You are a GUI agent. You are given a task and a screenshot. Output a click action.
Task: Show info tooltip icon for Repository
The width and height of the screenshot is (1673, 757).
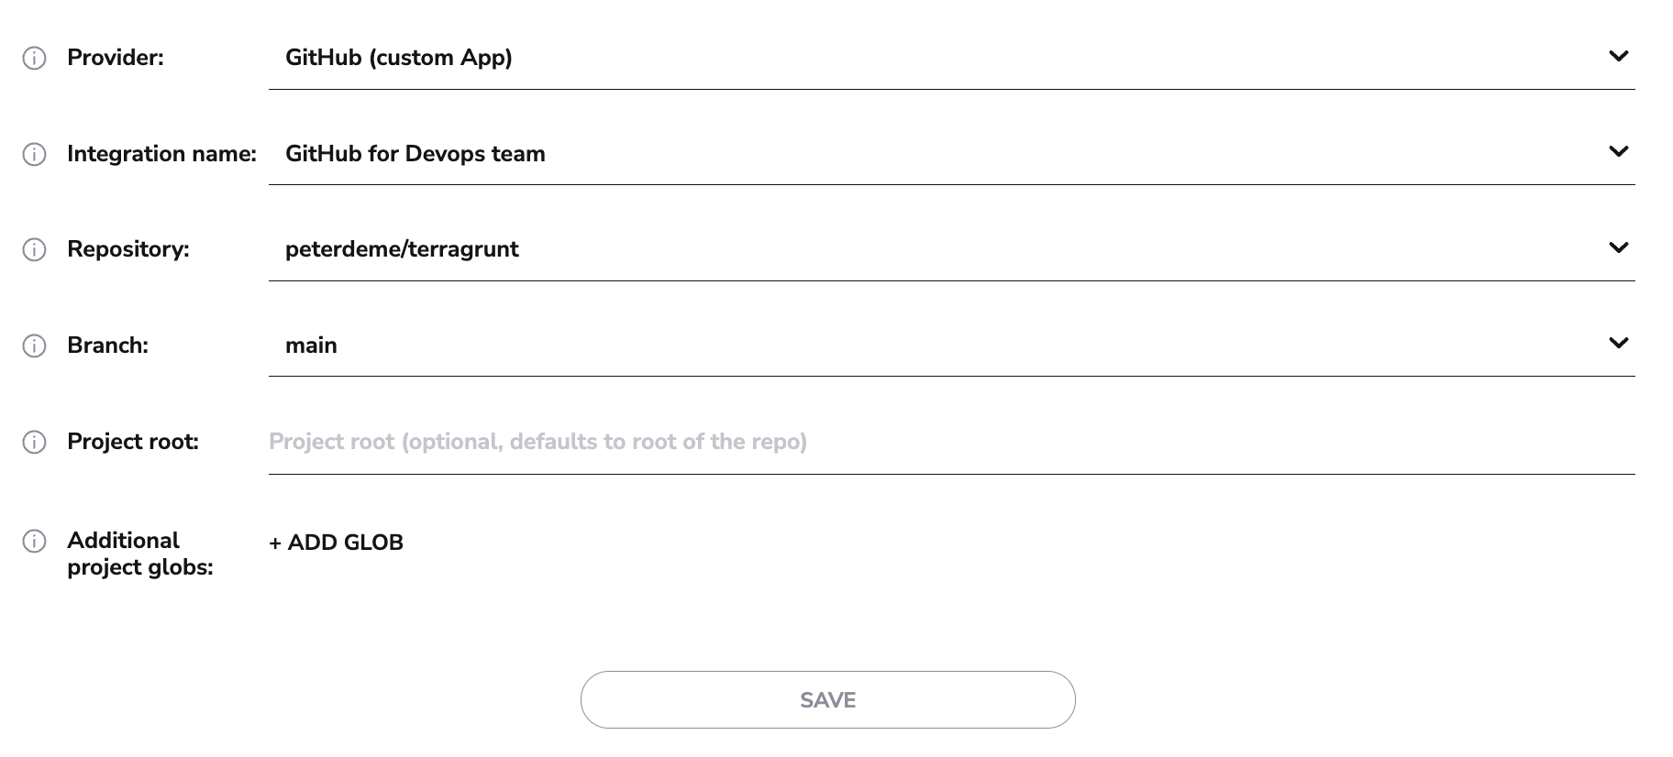pyautogui.click(x=34, y=249)
